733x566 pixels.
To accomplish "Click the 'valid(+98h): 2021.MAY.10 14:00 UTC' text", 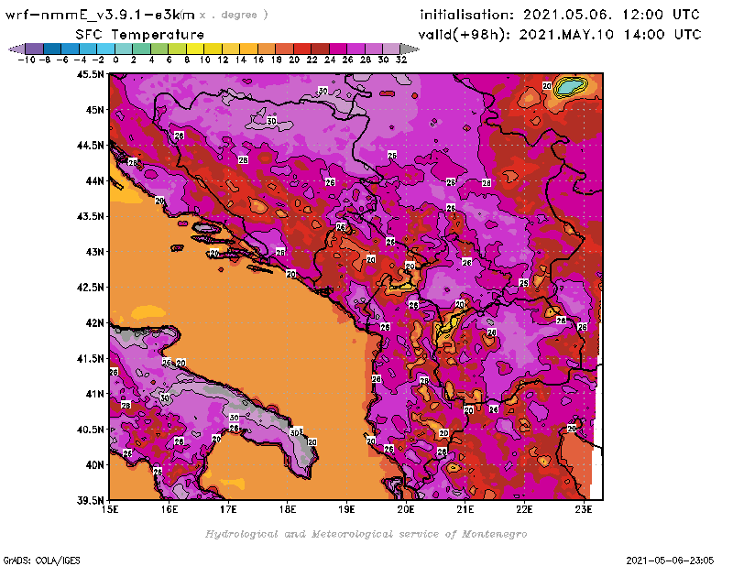I will 560,35.
